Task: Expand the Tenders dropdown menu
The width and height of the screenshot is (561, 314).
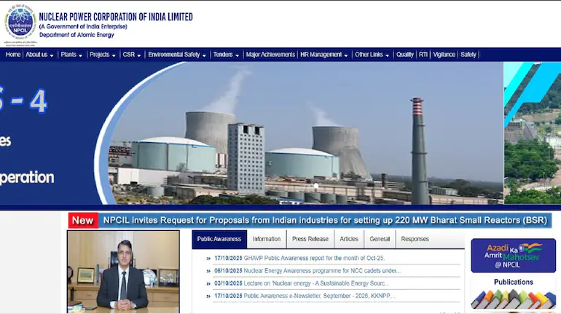Action: pyautogui.click(x=226, y=55)
